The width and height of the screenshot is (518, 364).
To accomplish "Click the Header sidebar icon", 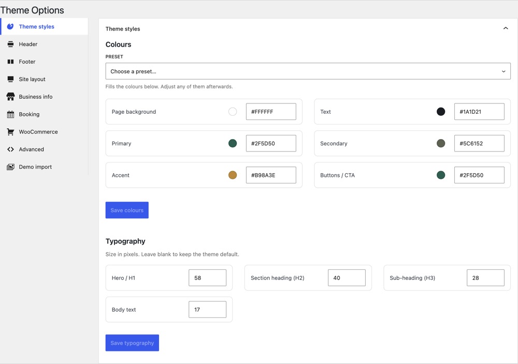I will pos(10,44).
